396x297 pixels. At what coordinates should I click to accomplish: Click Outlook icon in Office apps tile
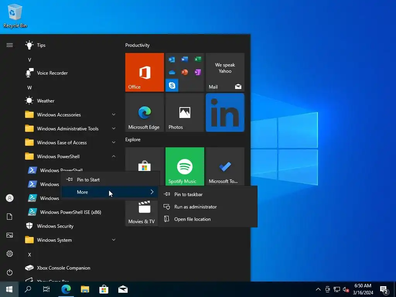(172, 60)
